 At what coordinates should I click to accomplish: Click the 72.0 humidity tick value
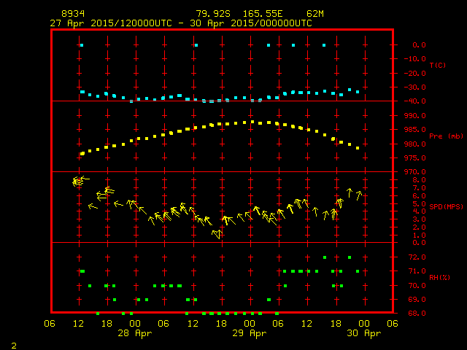[417, 257]
